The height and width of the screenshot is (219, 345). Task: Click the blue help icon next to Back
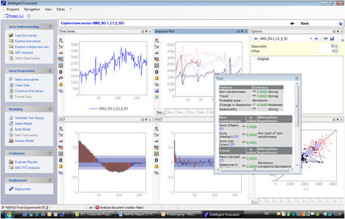click(340, 24)
